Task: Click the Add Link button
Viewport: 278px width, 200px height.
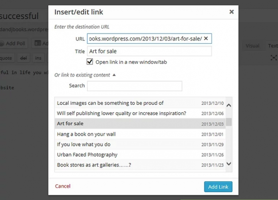Action: pos(218,186)
